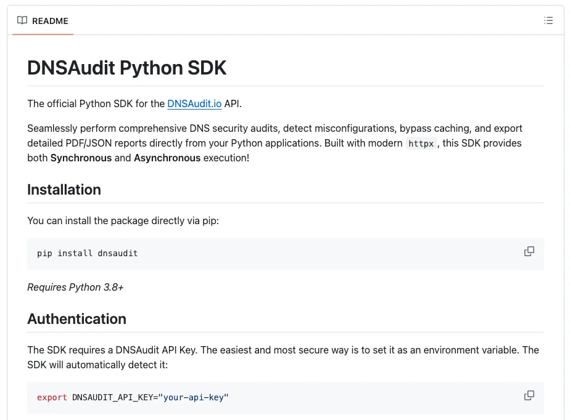
Task: Open the README outline icon
Action: click(548, 21)
